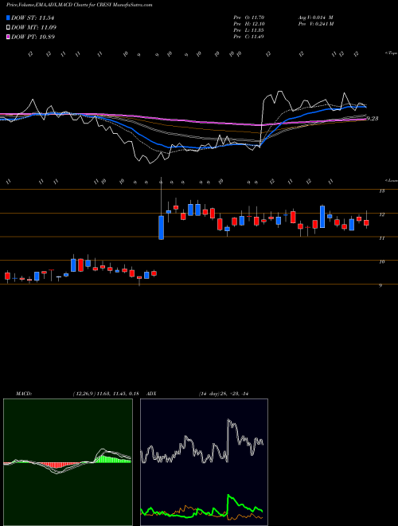
Task: Click the '<Lows' label
Action: pyautogui.click(x=392, y=180)
